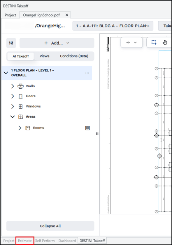Click the partially visible Take button

coord(165,26)
